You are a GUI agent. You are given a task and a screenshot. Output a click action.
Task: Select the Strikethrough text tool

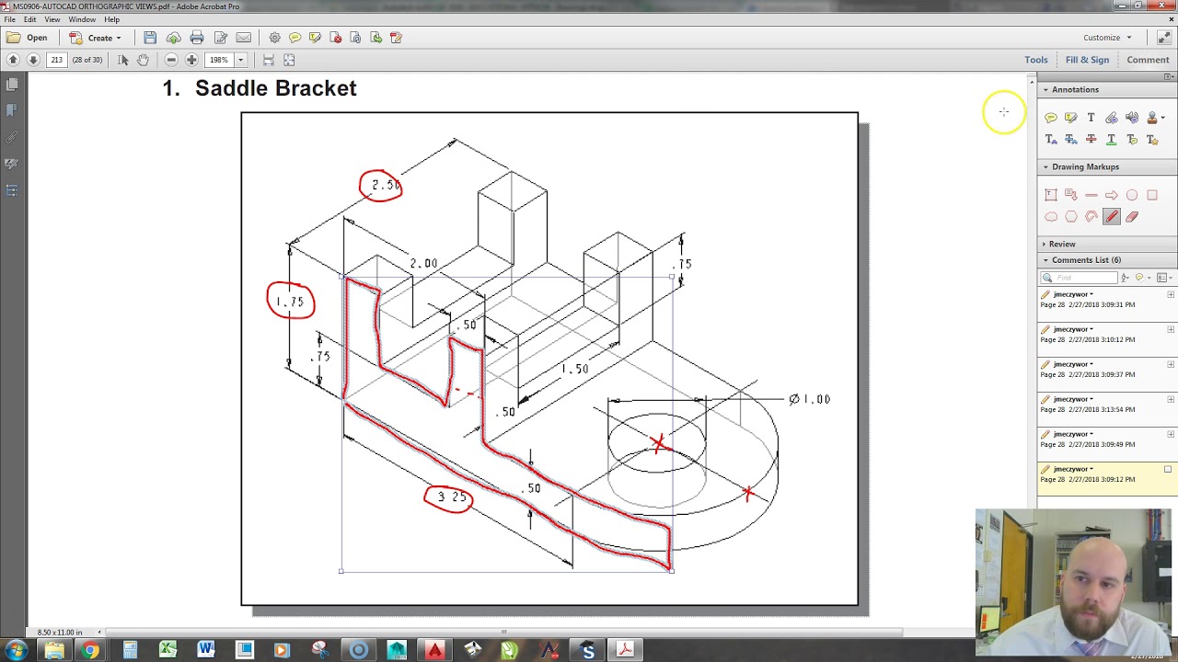(1091, 140)
